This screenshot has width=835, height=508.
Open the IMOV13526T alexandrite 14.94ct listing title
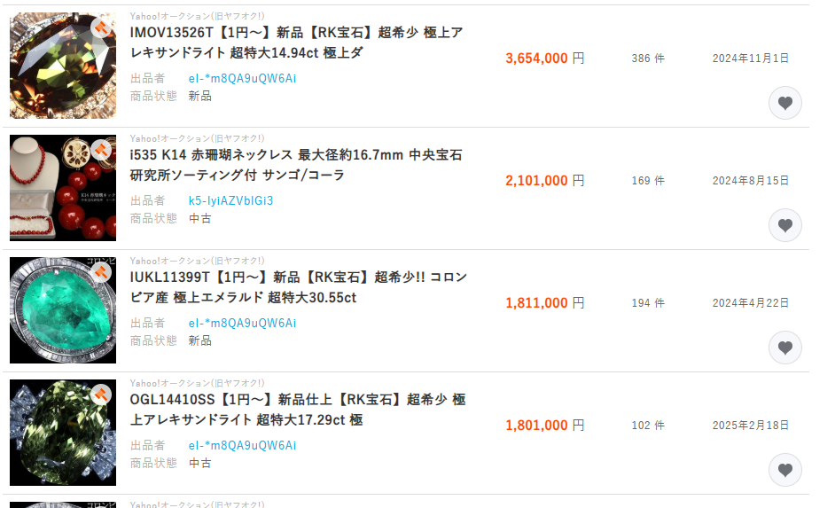[296, 43]
